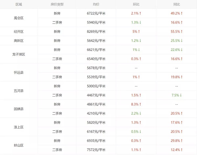Click the price 4210元/平米
The width and height of the screenshot is (197, 155).
tap(96, 113)
